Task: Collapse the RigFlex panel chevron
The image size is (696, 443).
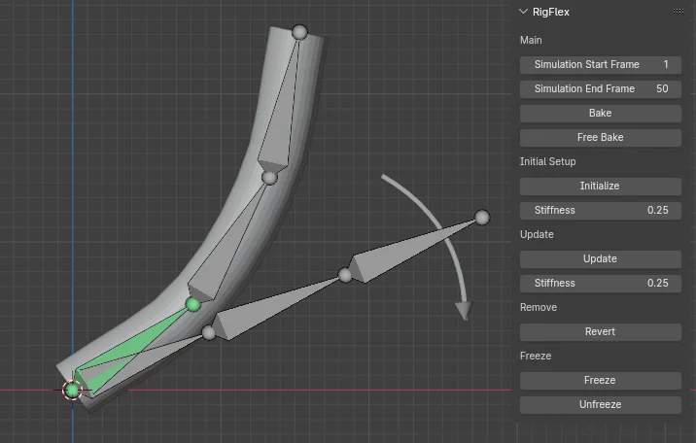Action: tap(524, 12)
